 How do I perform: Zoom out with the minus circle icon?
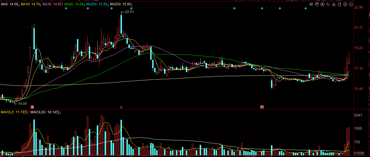(x=351, y=4)
